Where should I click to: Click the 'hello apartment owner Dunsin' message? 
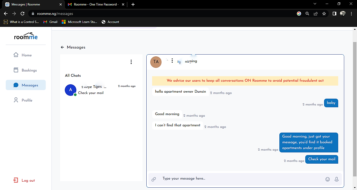click(x=180, y=92)
